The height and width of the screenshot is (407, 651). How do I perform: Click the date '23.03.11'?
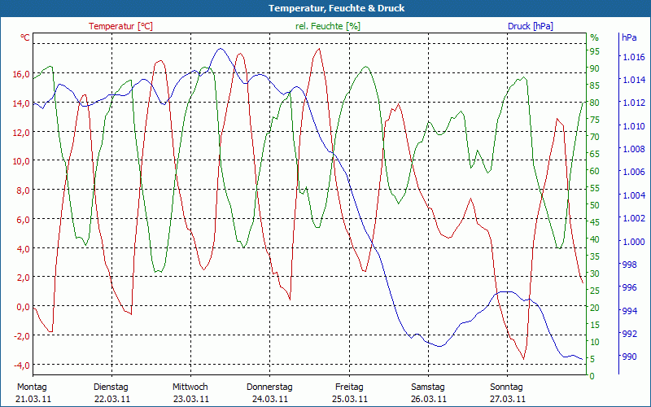click(191, 399)
